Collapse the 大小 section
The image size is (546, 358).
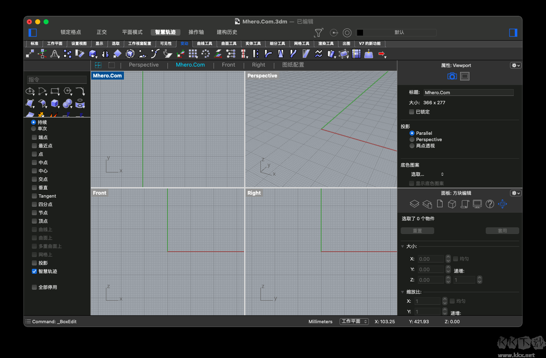click(x=403, y=246)
